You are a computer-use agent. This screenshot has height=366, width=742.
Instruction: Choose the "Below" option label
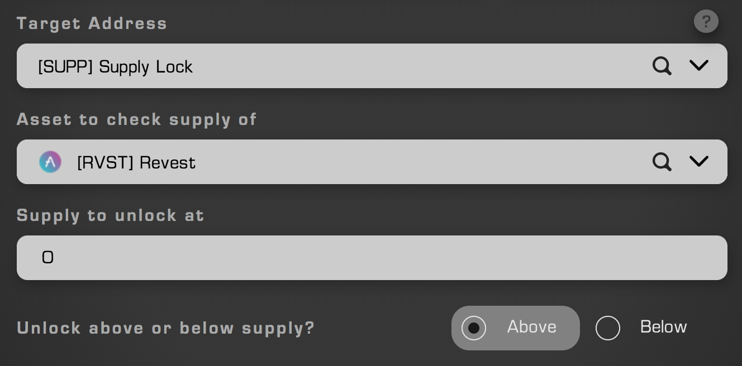(664, 327)
